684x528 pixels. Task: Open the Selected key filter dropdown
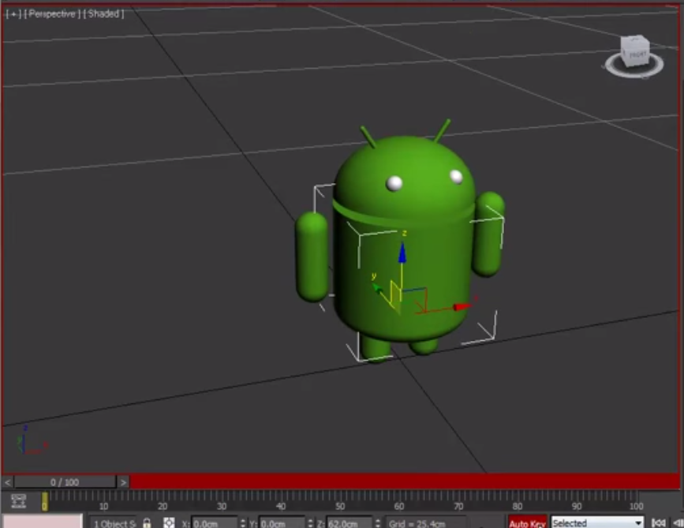pyautogui.click(x=596, y=522)
